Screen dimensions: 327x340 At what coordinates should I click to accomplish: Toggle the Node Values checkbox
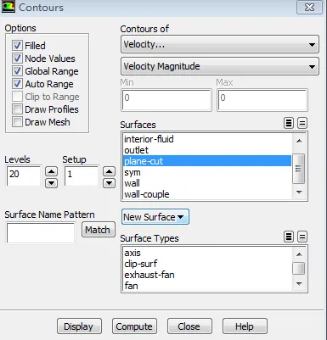coord(17,59)
